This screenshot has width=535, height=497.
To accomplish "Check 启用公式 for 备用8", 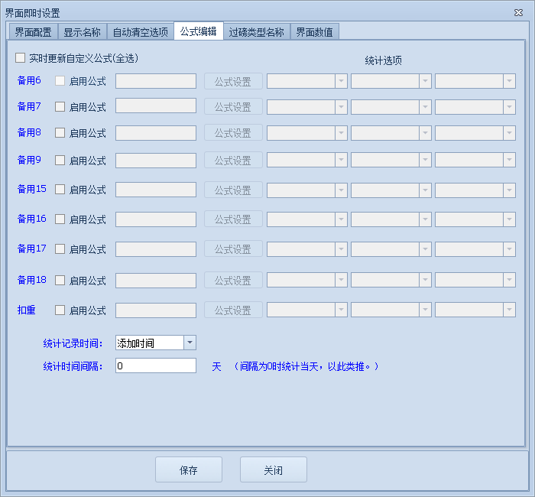I will [x=60, y=133].
